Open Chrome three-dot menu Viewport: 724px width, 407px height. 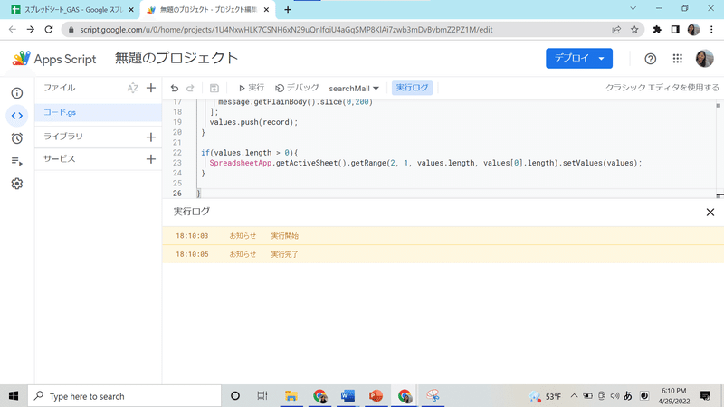point(711,30)
